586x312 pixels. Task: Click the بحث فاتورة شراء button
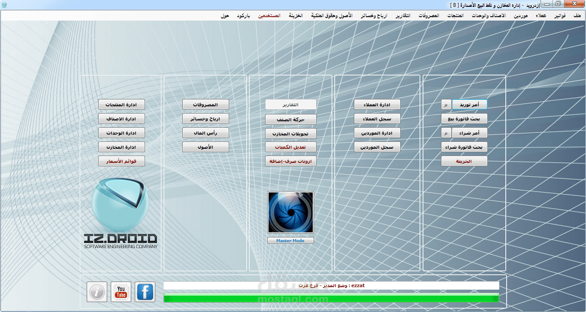point(464,147)
